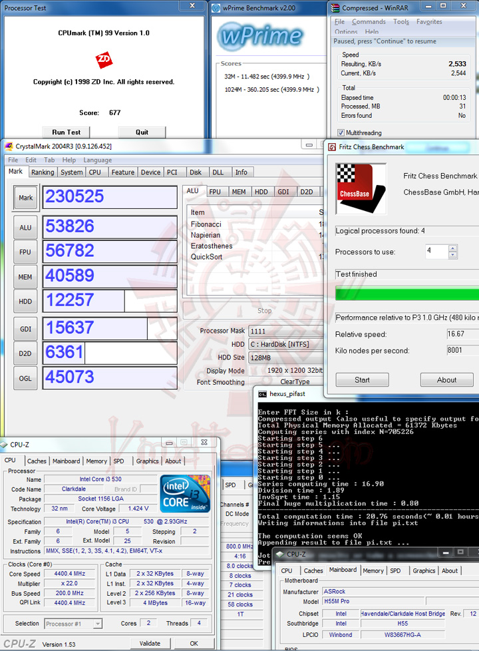
Task: Click the HDD C: HardDisk [NTFS] field
Action: pos(286,344)
